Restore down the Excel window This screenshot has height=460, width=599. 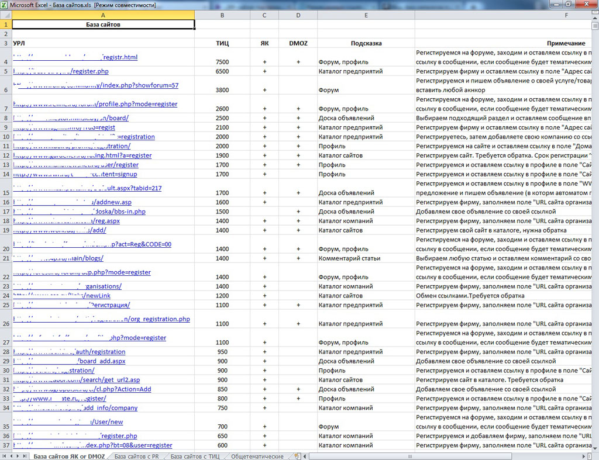[569, 4]
